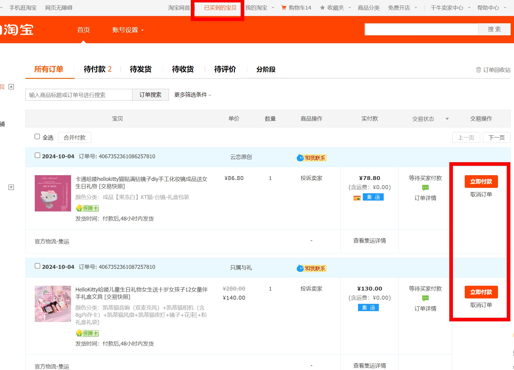Select the 所有订单 tab

click(x=49, y=69)
